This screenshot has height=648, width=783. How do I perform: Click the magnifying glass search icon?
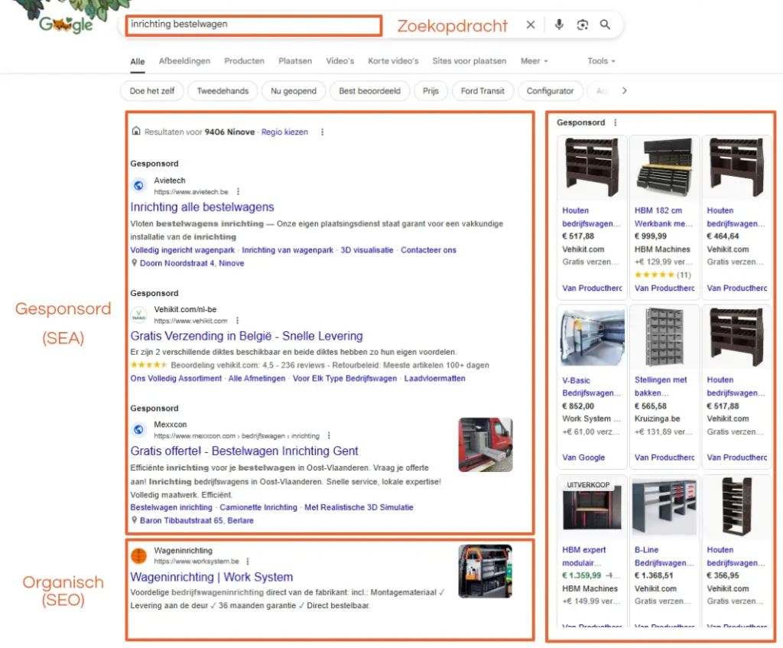click(606, 25)
